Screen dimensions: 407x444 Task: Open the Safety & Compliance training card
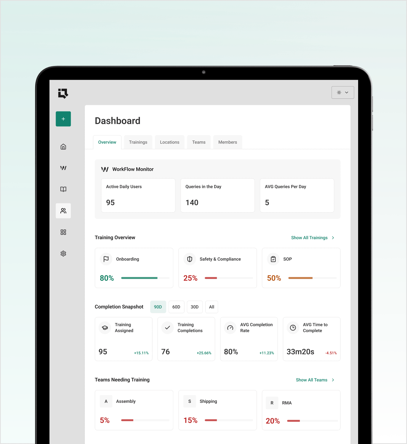click(217, 268)
